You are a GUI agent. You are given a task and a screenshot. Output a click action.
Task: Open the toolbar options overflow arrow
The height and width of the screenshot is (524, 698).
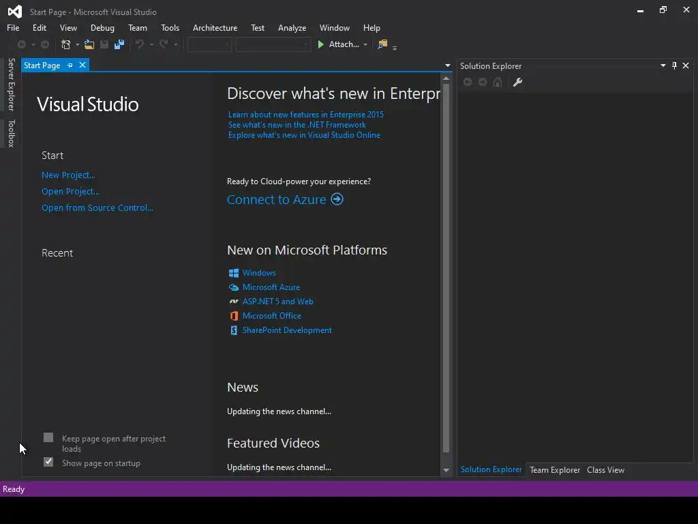pos(395,48)
